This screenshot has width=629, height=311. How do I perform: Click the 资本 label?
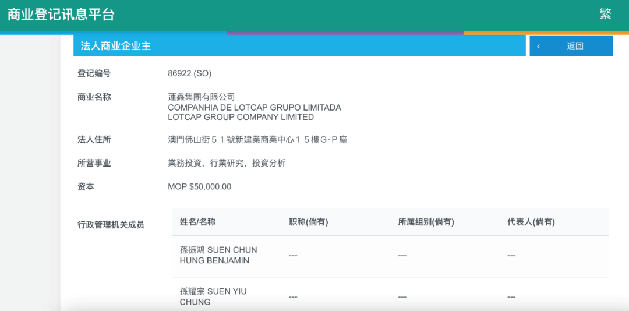pos(86,186)
